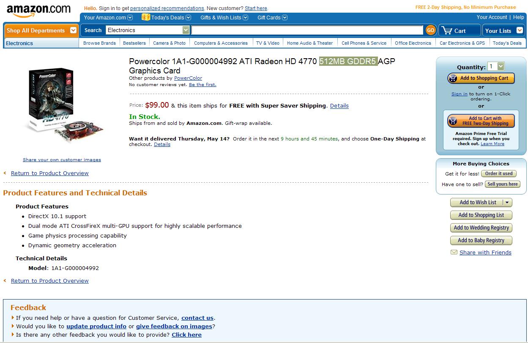Open the Gift Cards menu
This screenshot has width=528, height=343.
pos(272,17)
